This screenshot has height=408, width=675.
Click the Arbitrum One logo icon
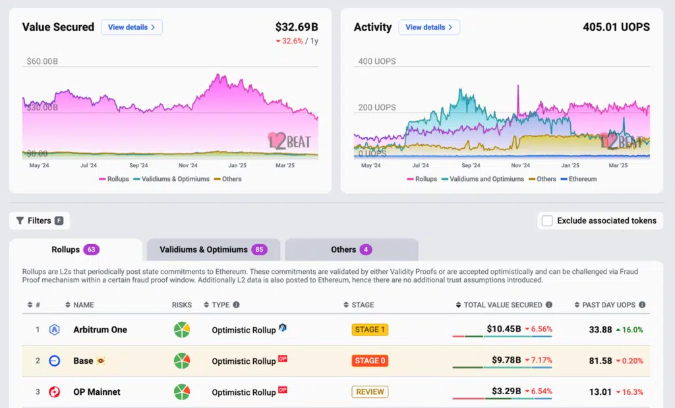click(x=55, y=330)
